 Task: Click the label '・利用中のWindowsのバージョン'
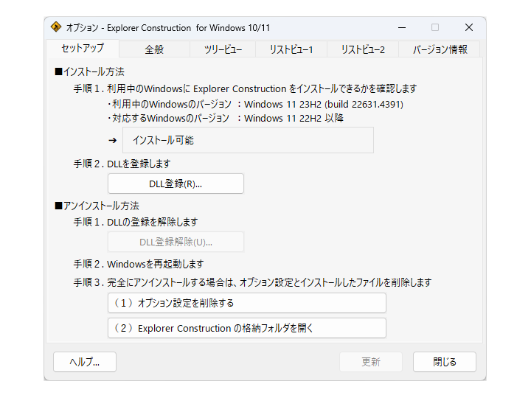pos(169,104)
